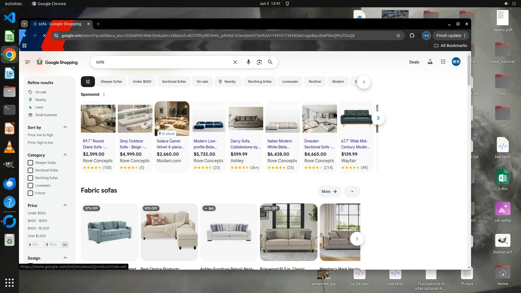
Task: Check the Sleeper Sofas category box
Action: click(x=30, y=163)
